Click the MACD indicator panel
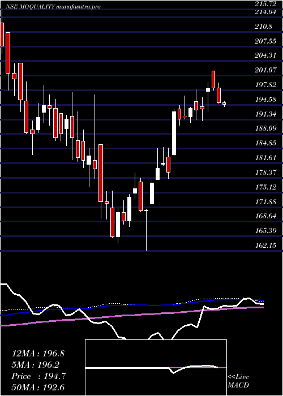283x396 pixels. [156, 368]
